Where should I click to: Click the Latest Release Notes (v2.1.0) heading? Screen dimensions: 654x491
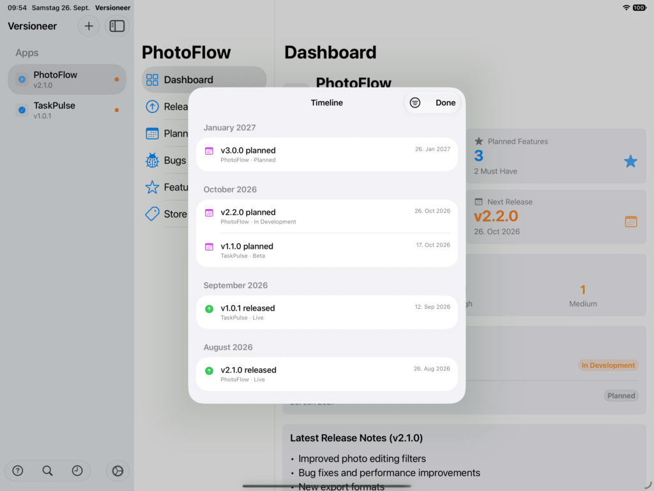pyautogui.click(x=356, y=438)
